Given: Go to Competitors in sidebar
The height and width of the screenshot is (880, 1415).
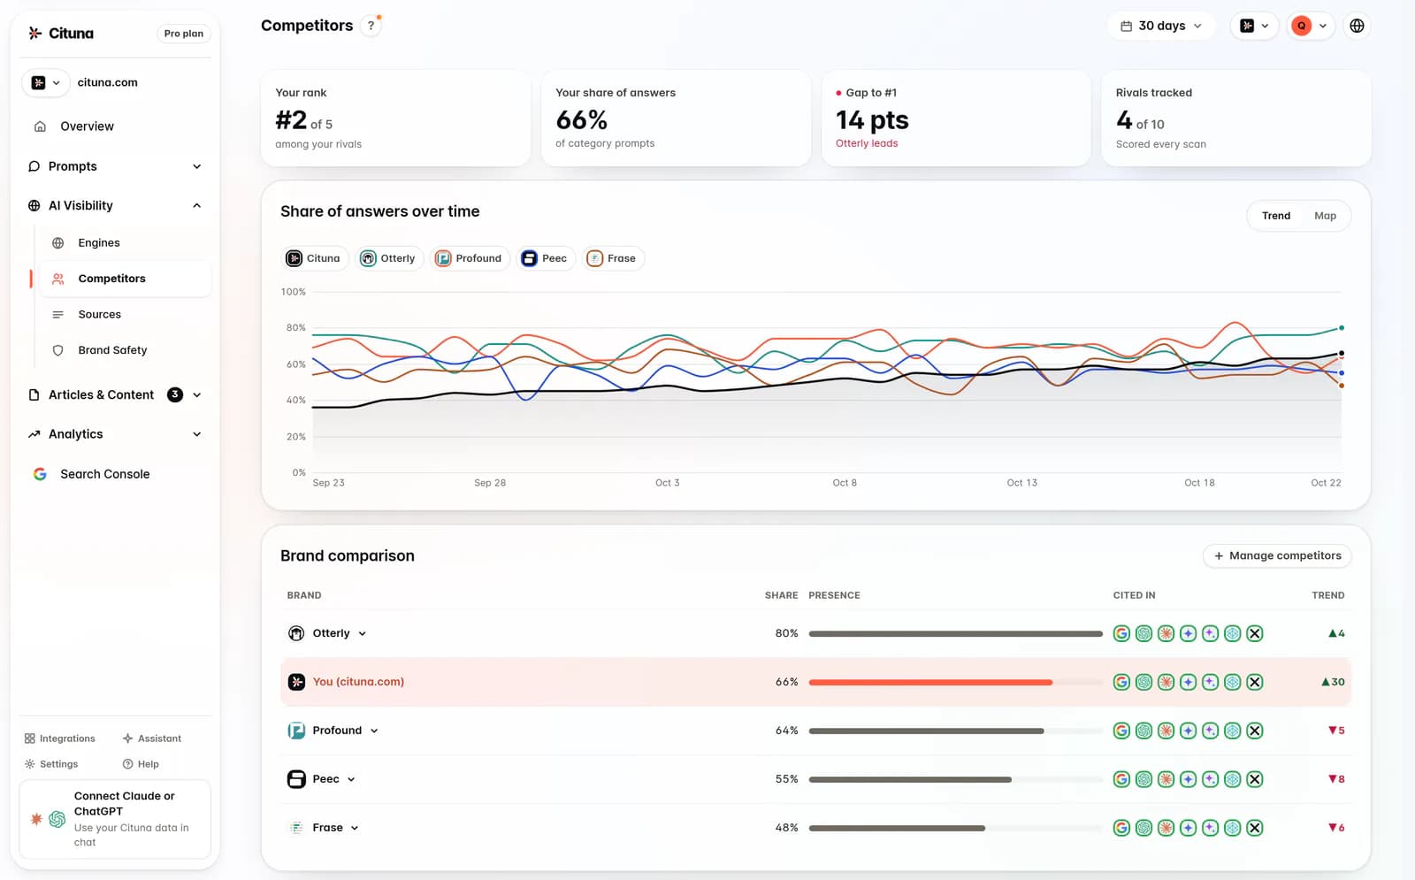Looking at the screenshot, I should pos(125,279).
